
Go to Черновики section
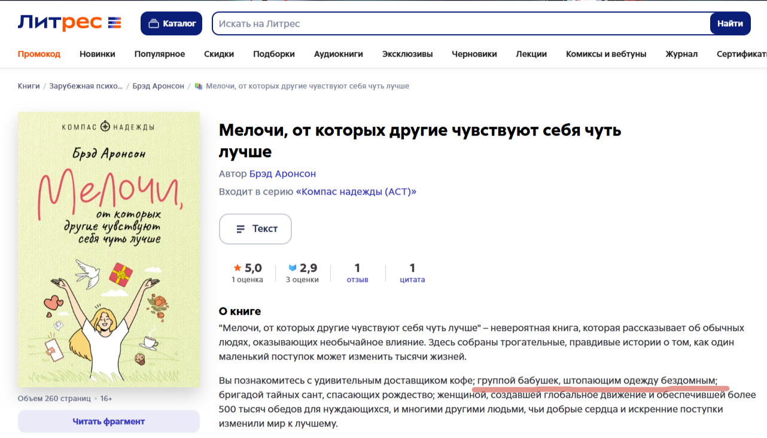(474, 54)
